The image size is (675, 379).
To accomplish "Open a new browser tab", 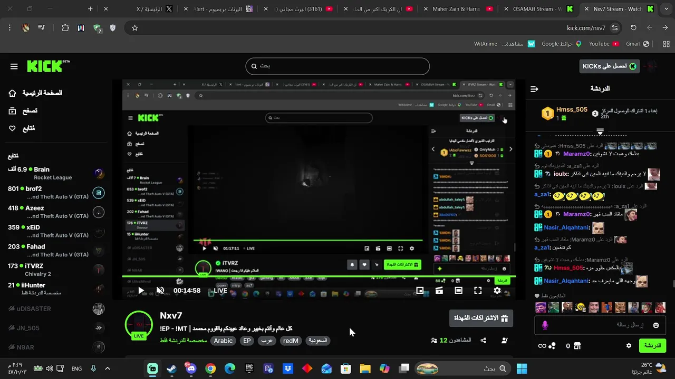I will (x=90, y=9).
